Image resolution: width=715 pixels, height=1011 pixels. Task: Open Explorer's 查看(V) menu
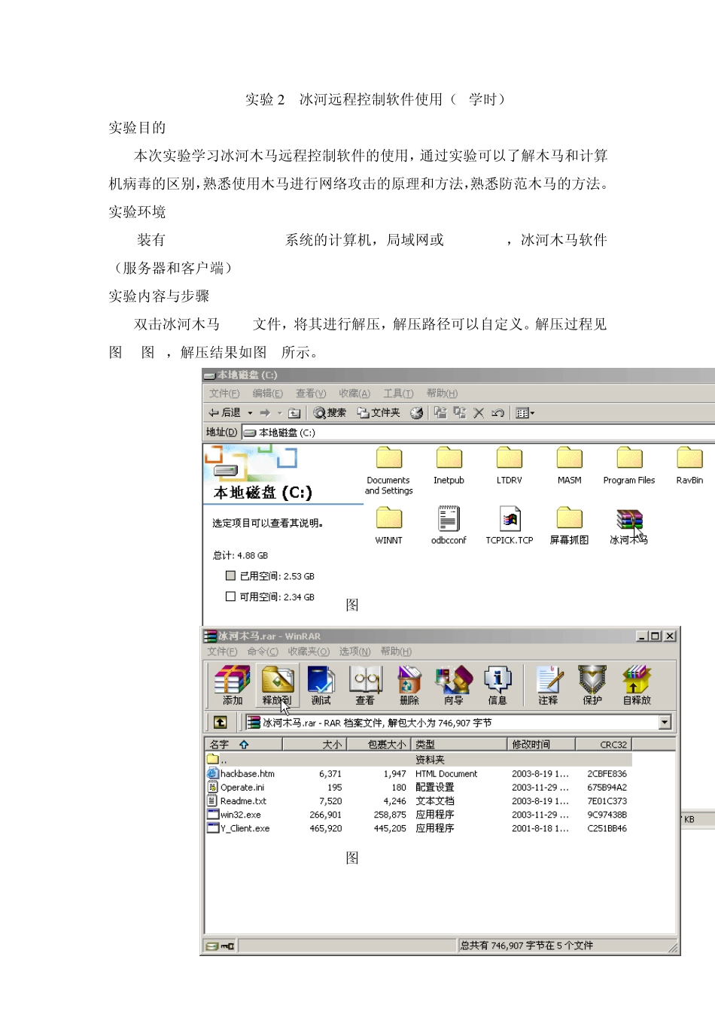(x=311, y=393)
